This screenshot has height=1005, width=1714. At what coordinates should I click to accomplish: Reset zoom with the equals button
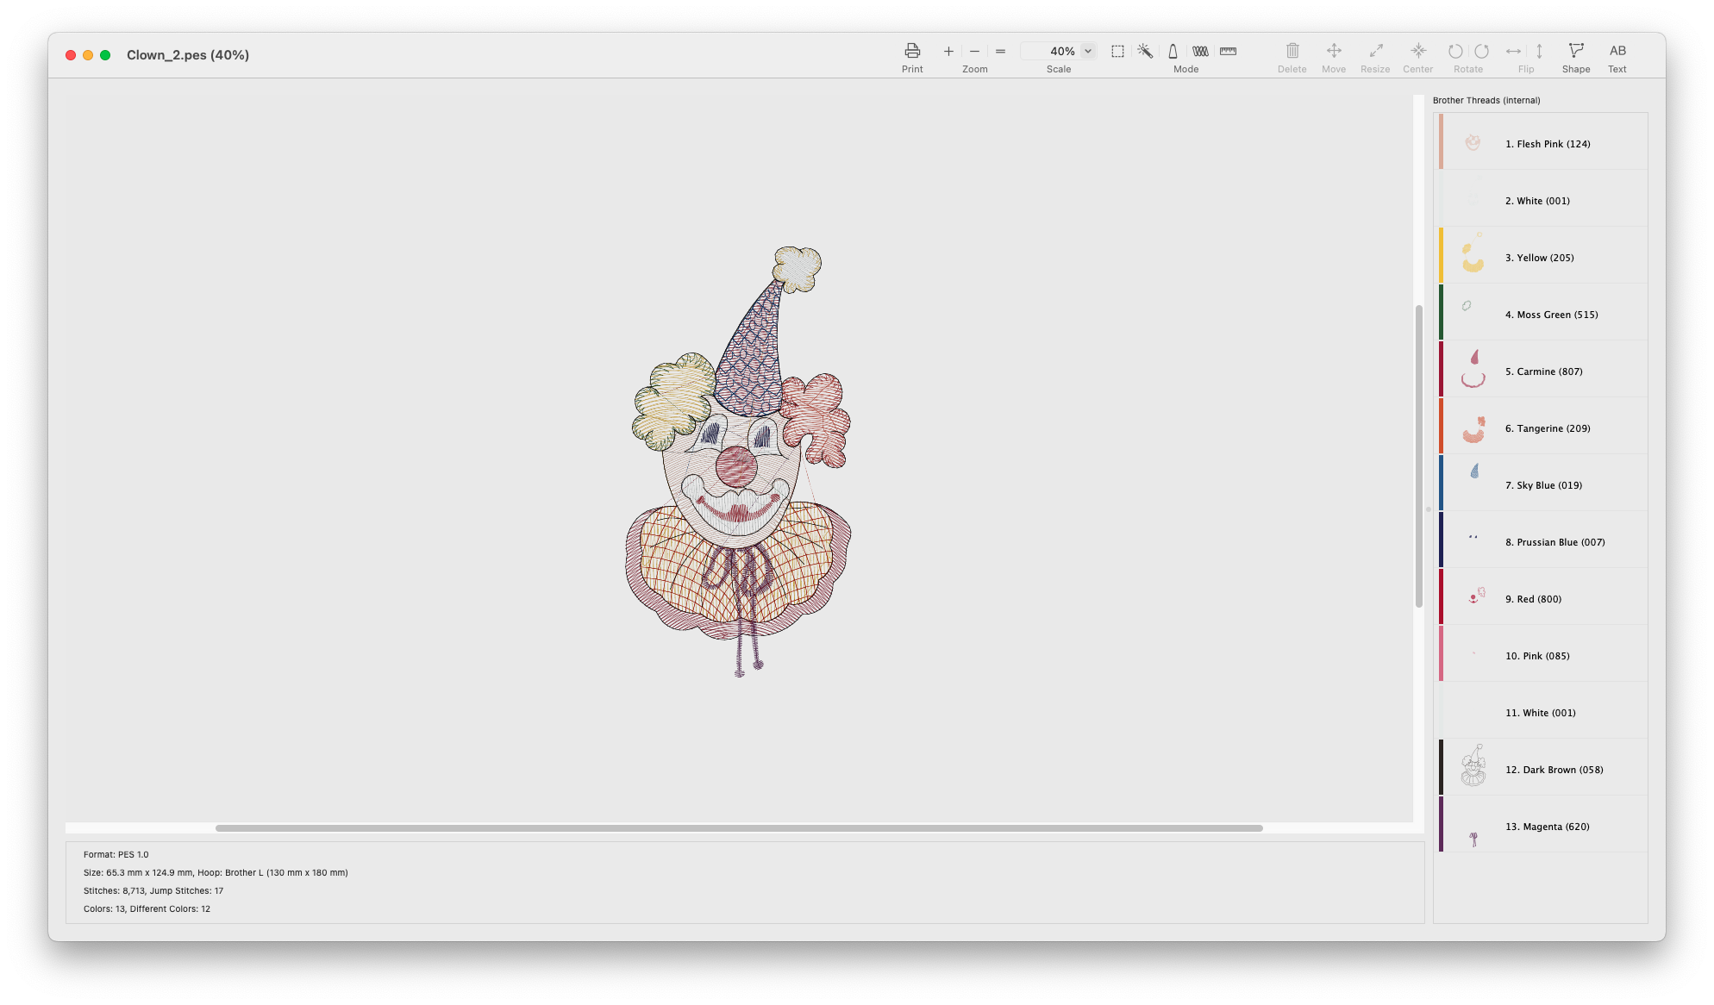pos(1000,52)
